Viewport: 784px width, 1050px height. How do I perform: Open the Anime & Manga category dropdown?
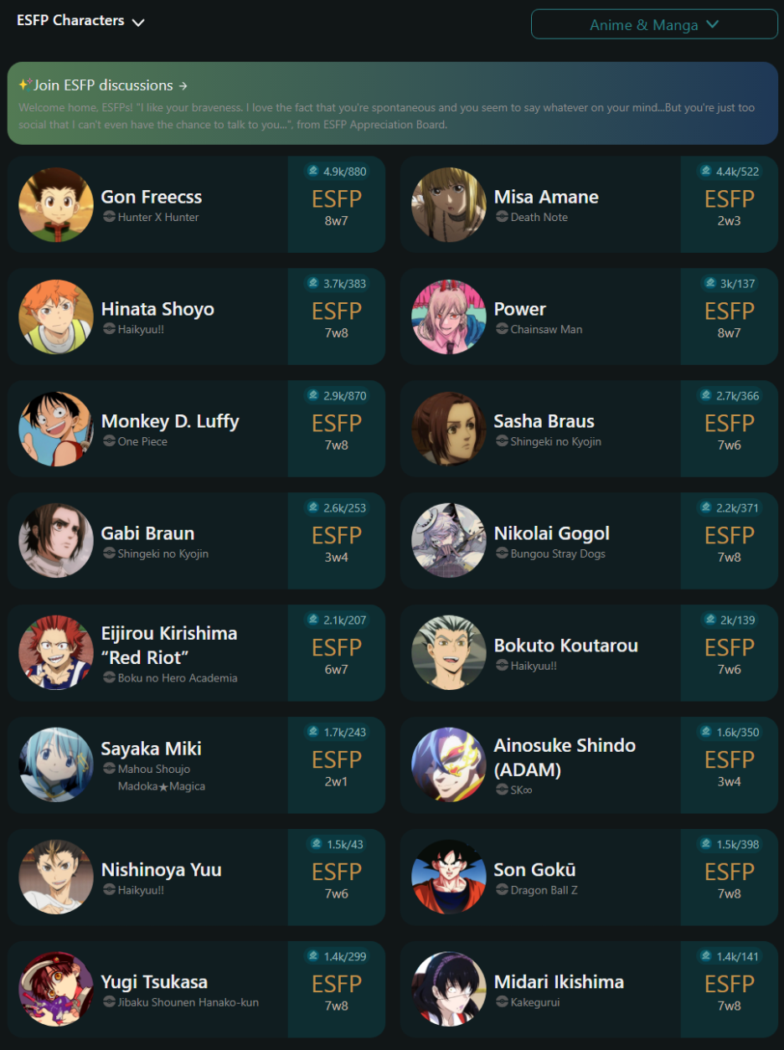tap(654, 24)
